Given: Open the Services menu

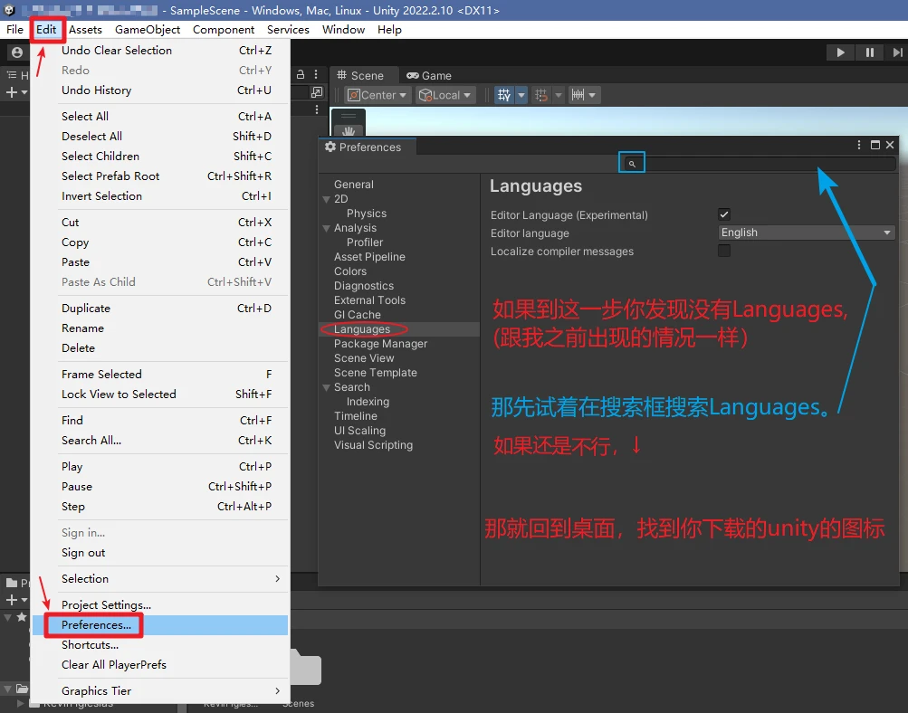Looking at the screenshot, I should 288,30.
